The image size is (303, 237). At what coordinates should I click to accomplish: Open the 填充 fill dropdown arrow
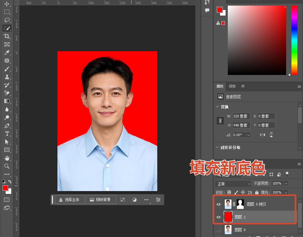(286, 192)
